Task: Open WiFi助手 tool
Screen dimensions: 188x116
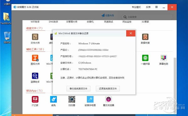Action: [x=35, y=22]
